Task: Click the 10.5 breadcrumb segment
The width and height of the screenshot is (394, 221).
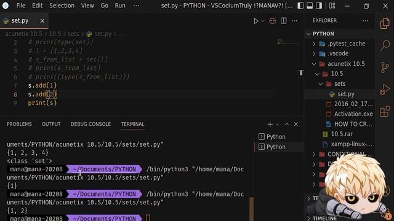Action: 55,34
